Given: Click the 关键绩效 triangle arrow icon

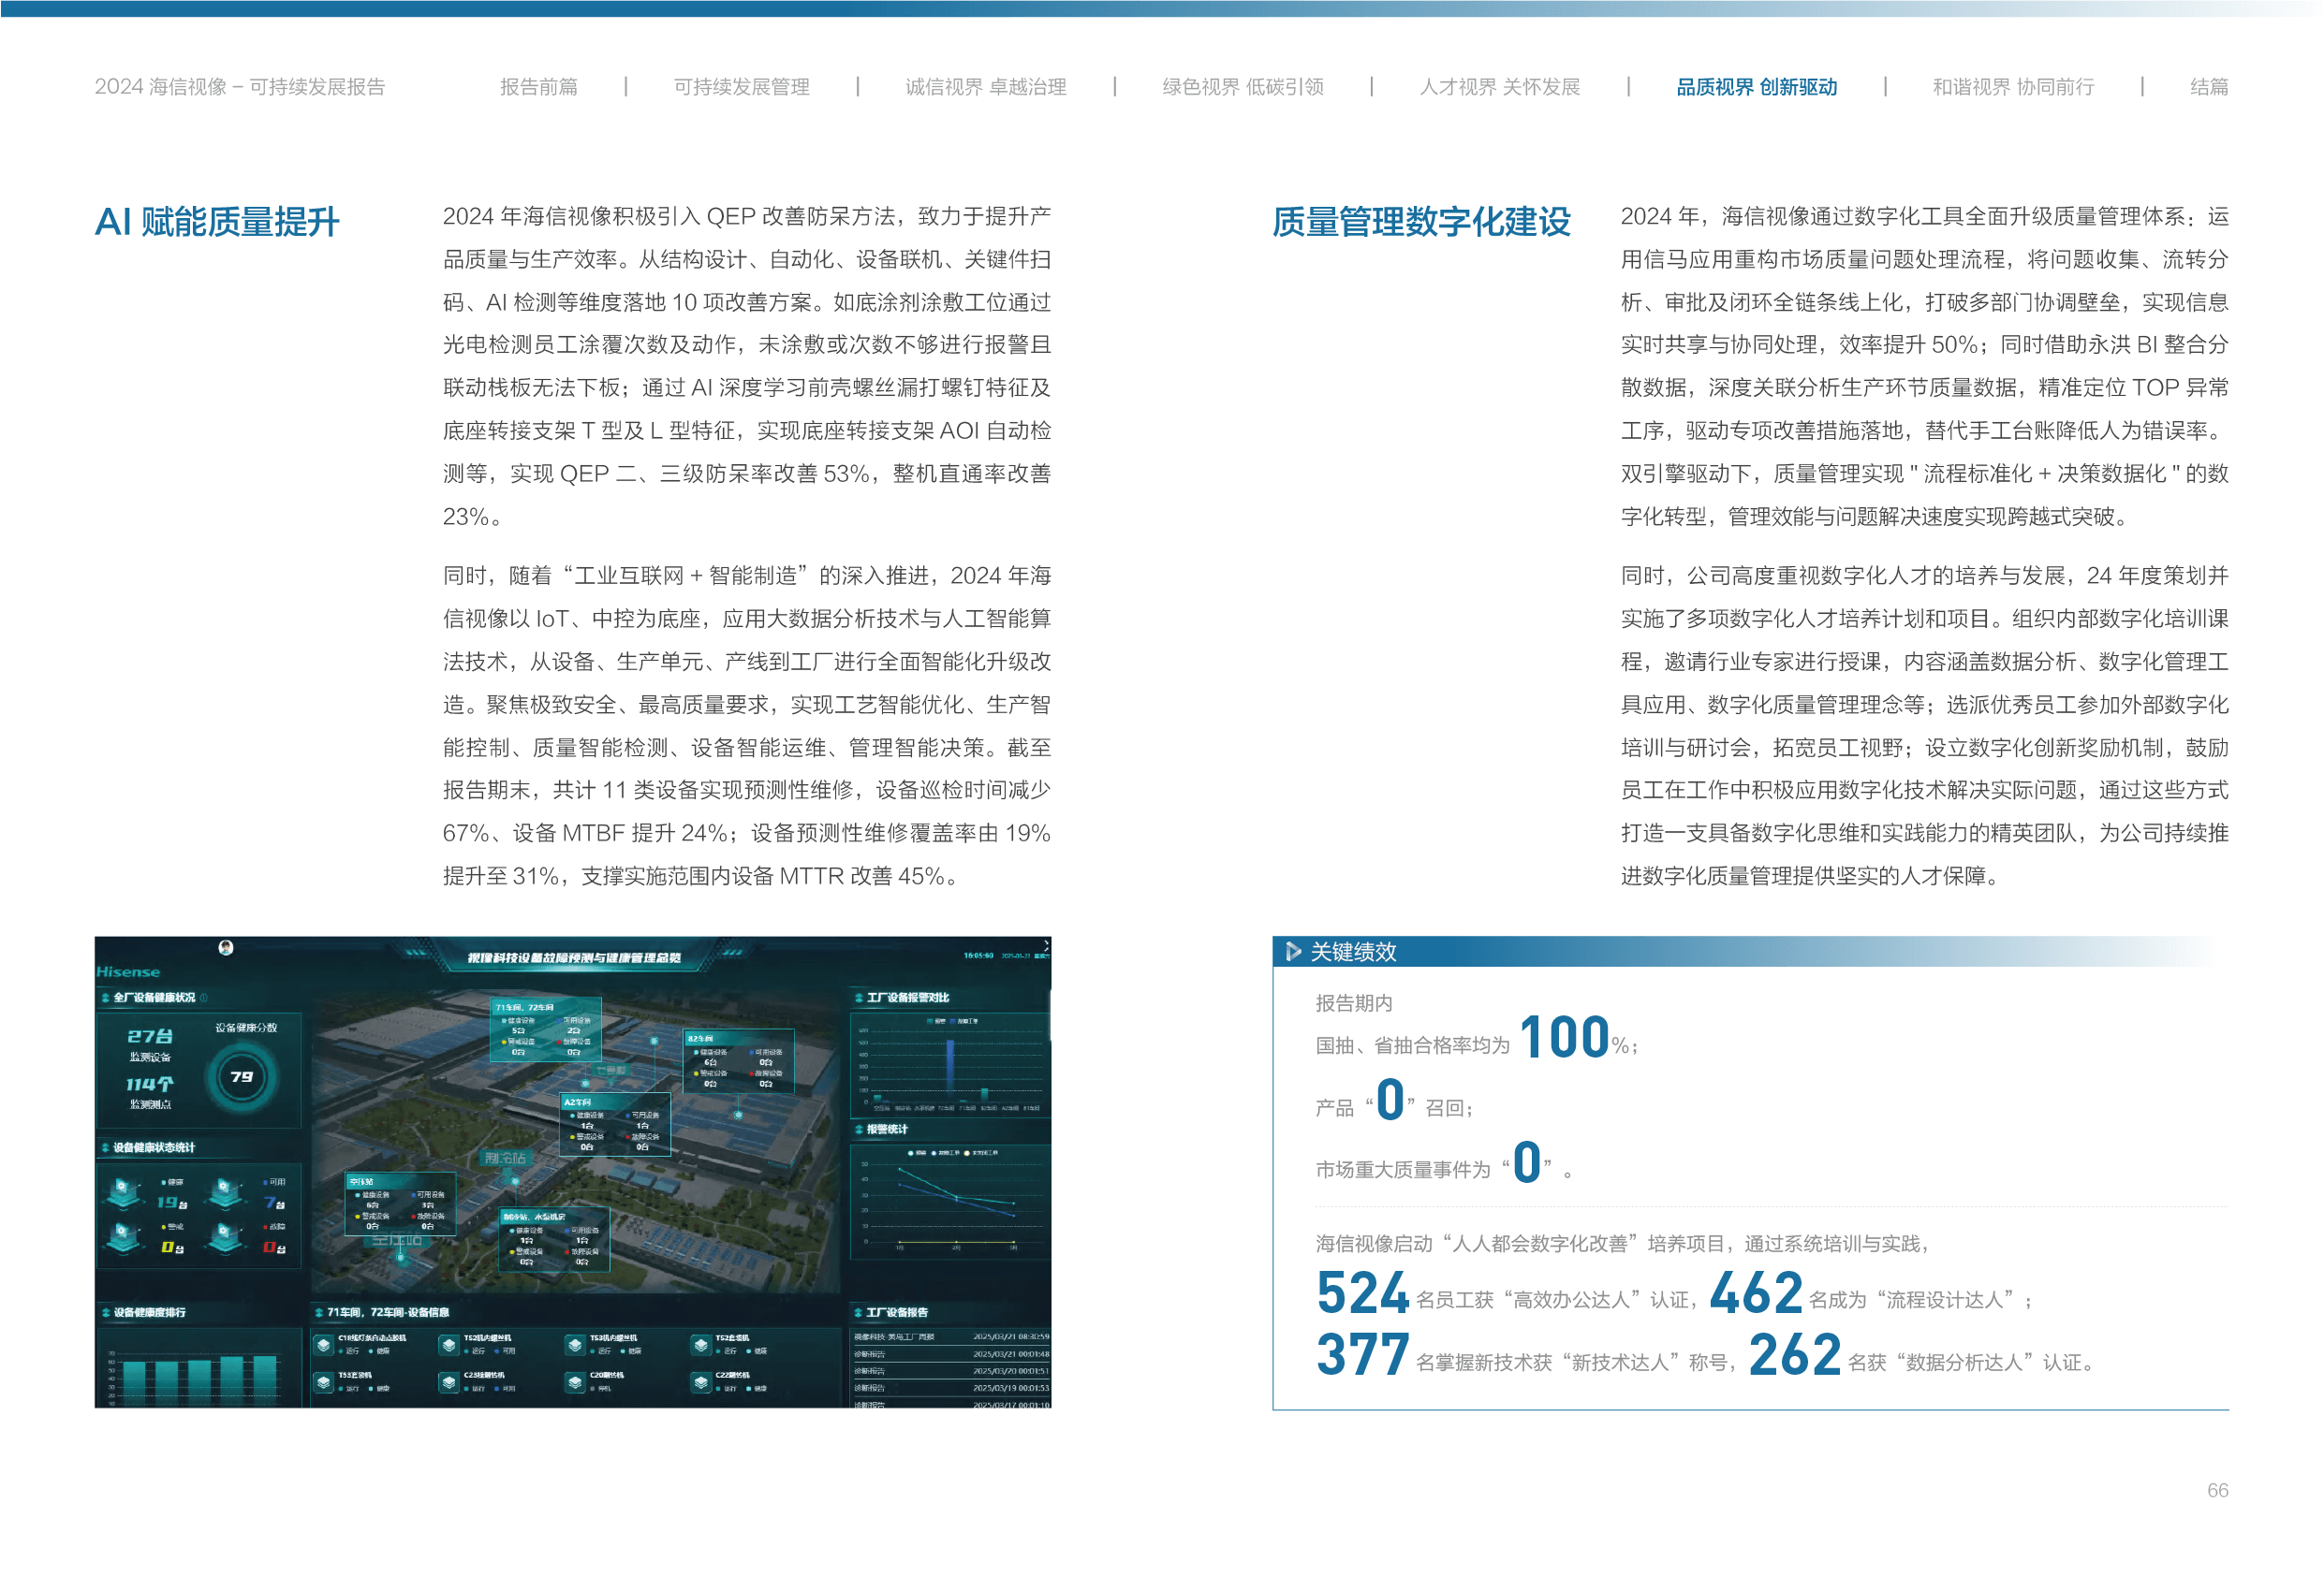Looking at the screenshot, I should (x=1292, y=952).
